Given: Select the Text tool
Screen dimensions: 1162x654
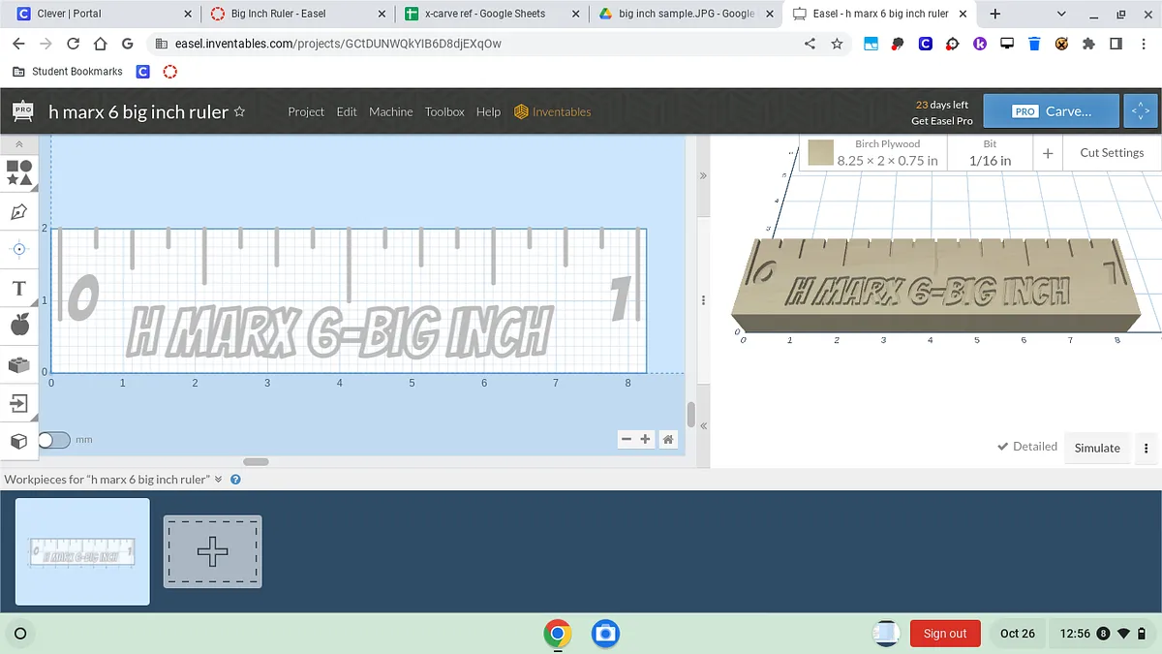Looking at the screenshot, I should coord(19,288).
